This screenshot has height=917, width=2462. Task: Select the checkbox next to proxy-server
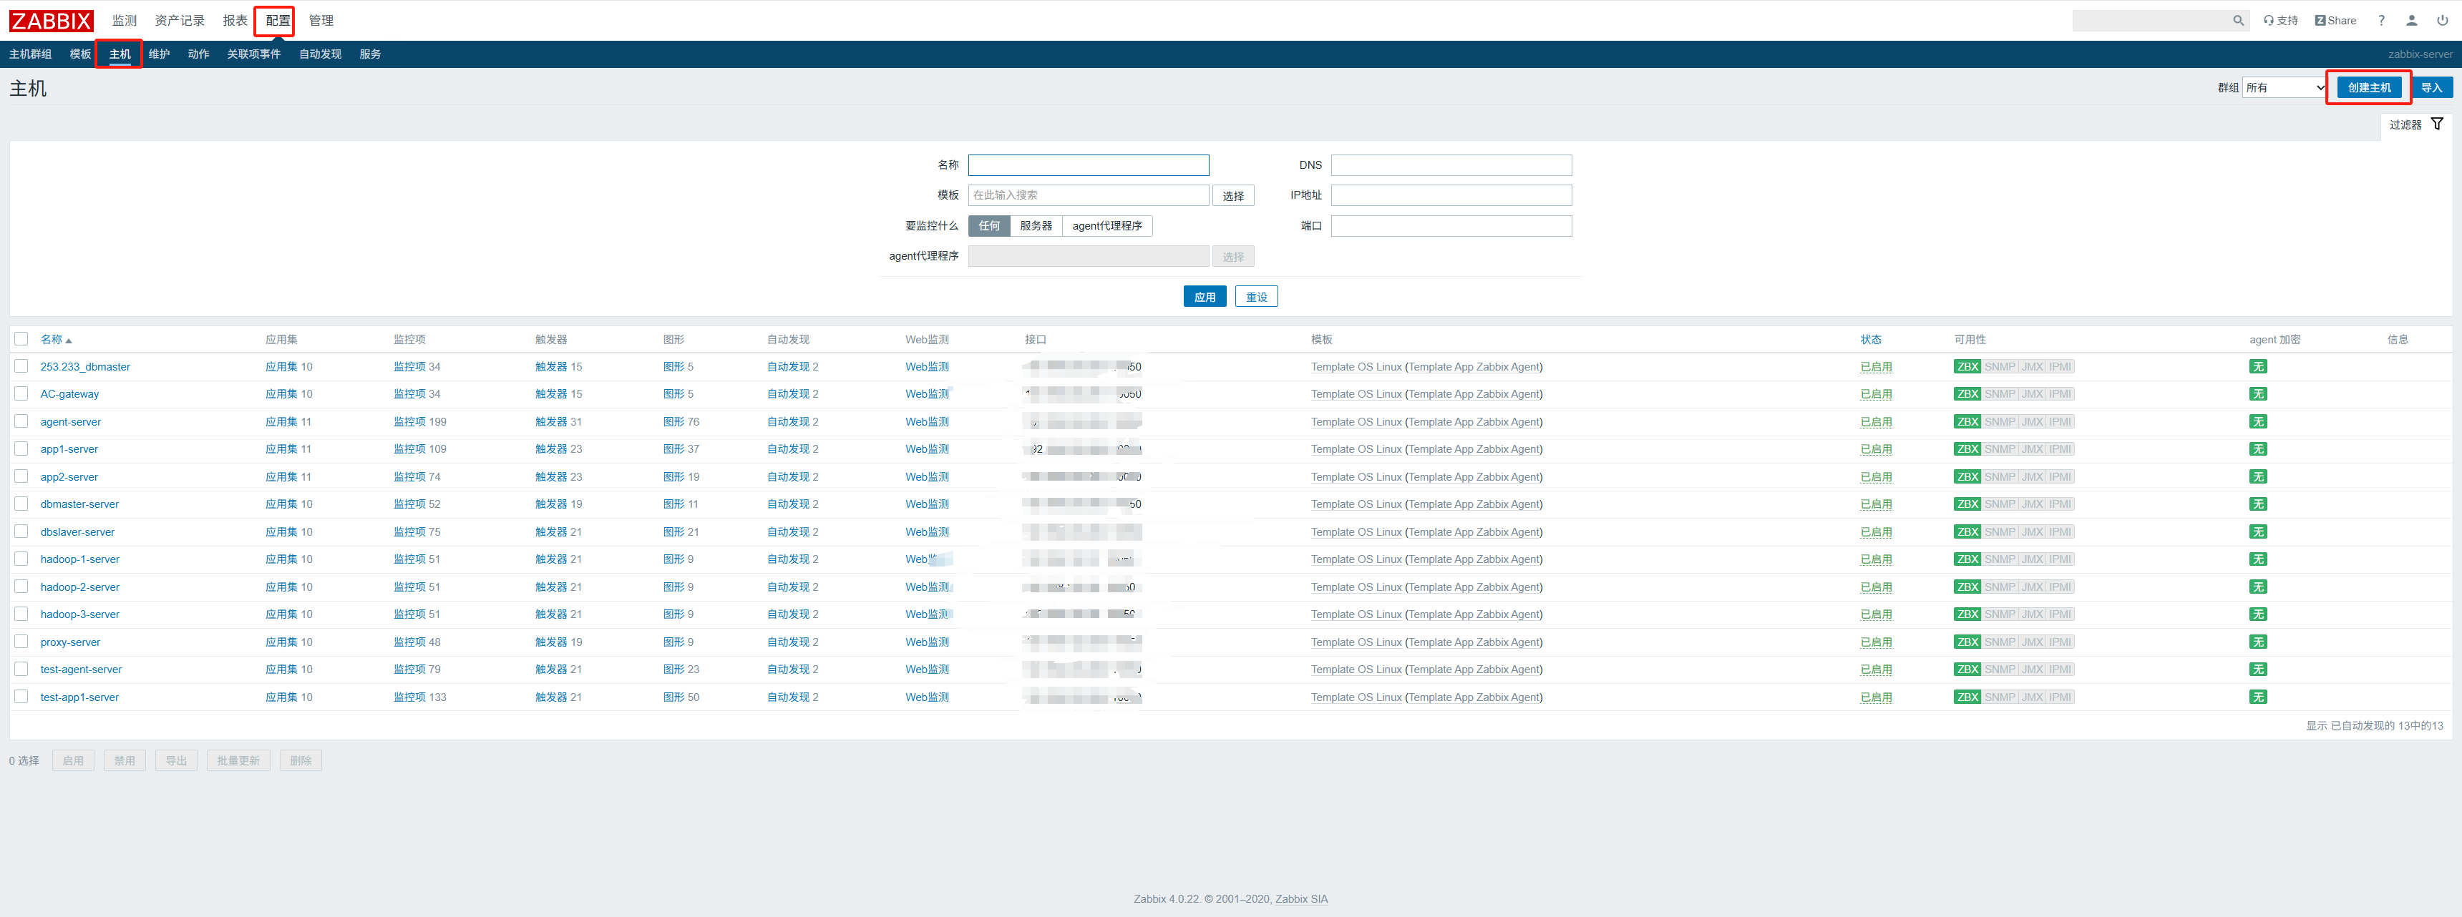[x=21, y=642]
